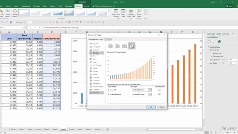Click the Tell me what you want field
Viewport: 238px width, 134px height.
[103, 6]
